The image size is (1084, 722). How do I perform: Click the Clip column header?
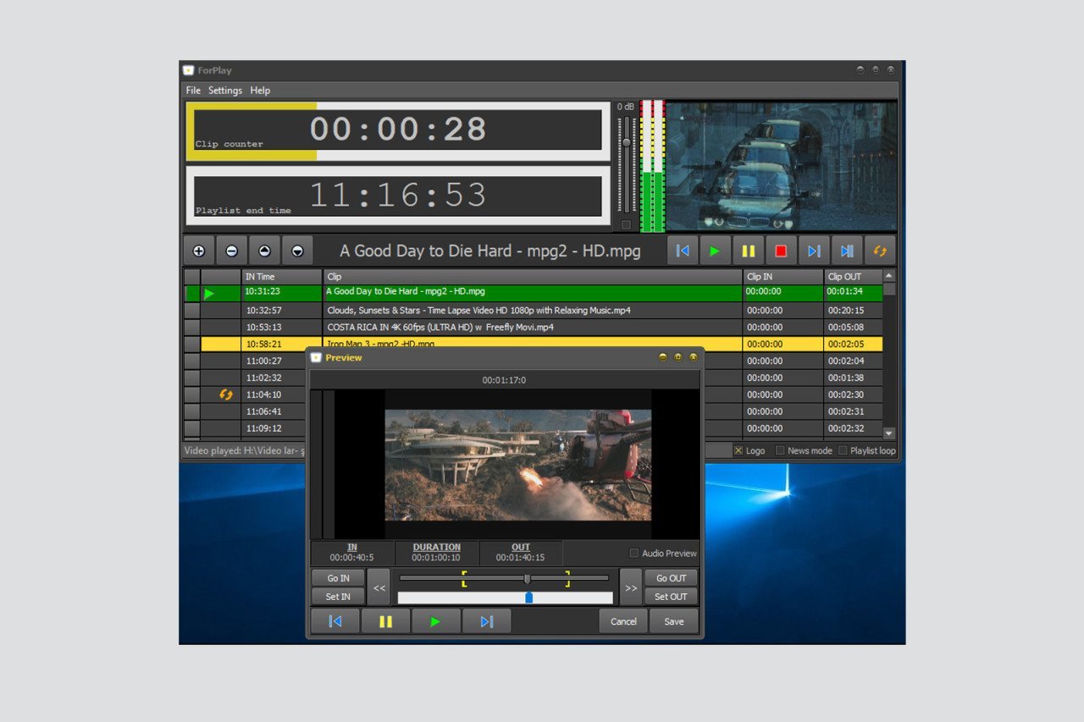click(x=533, y=277)
